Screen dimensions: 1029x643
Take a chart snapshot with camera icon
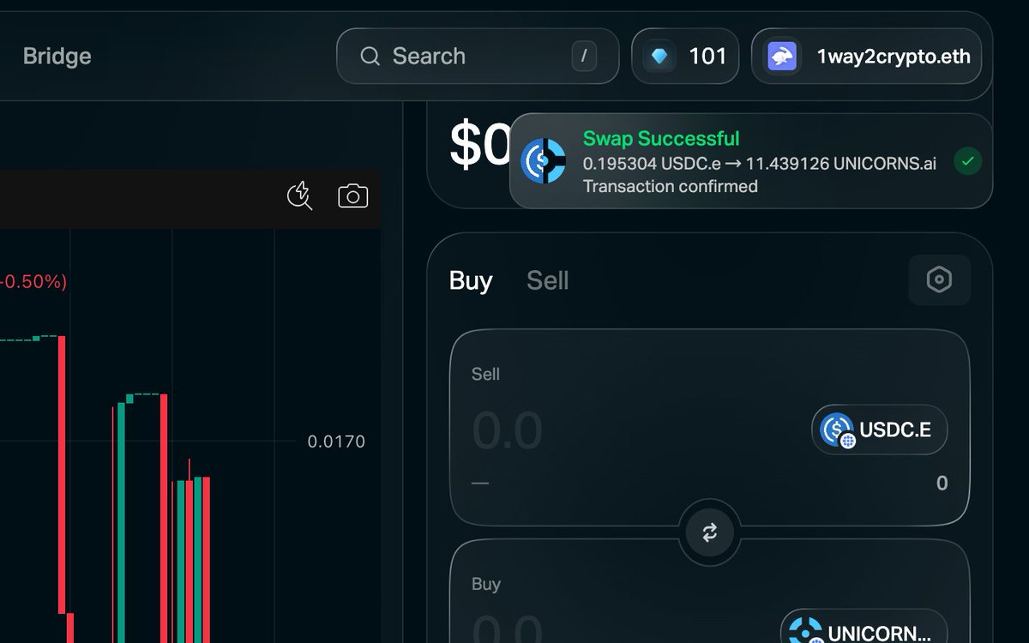pos(352,195)
